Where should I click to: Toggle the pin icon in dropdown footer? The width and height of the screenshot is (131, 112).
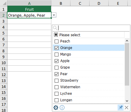121,108
